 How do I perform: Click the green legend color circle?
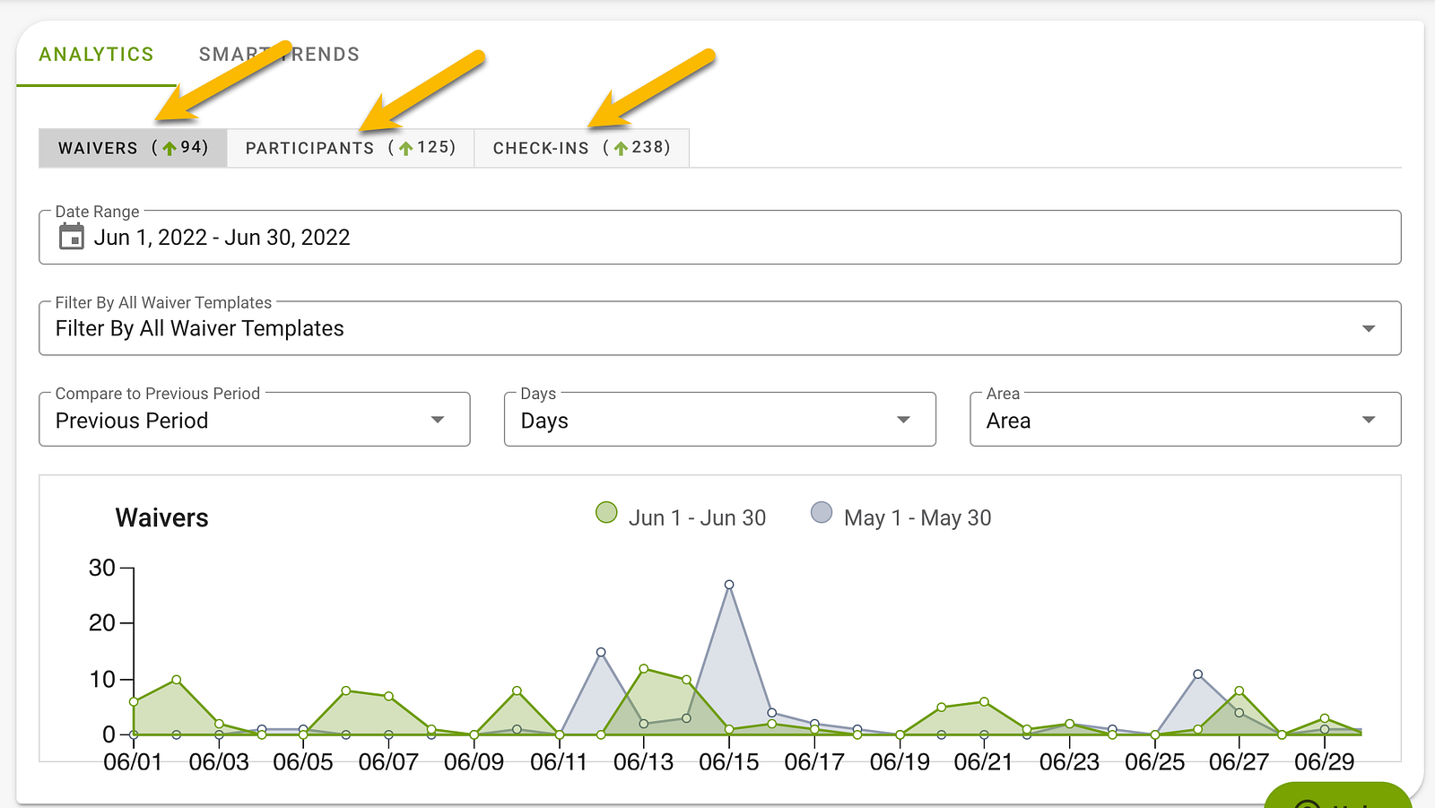(x=606, y=513)
